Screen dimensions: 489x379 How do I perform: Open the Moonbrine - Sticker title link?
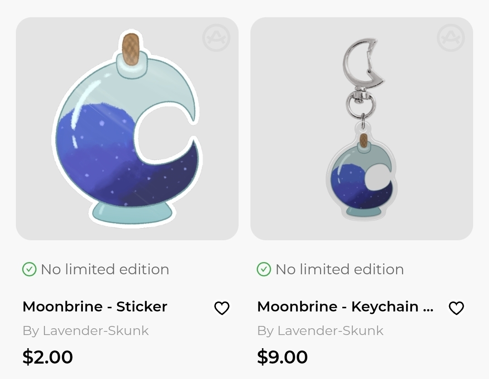coord(95,306)
